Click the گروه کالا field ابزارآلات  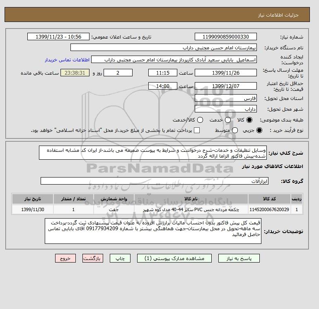pos(155,181)
